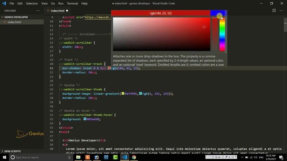The image size is (287, 161).
Task: Click the opacity strip in color picker
Action: pos(215,34)
